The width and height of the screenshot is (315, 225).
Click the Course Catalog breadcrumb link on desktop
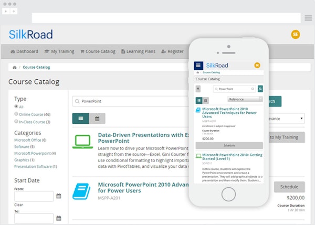click(x=36, y=68)
